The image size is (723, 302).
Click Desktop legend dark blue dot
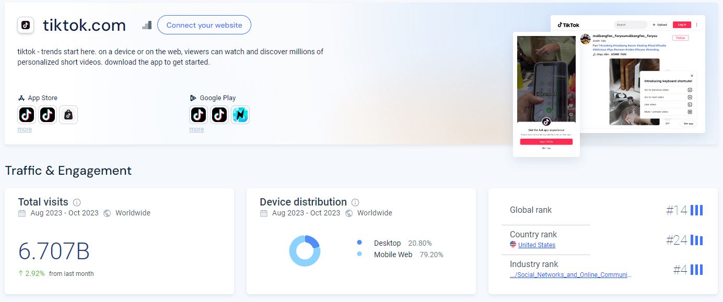coord(359,243)
